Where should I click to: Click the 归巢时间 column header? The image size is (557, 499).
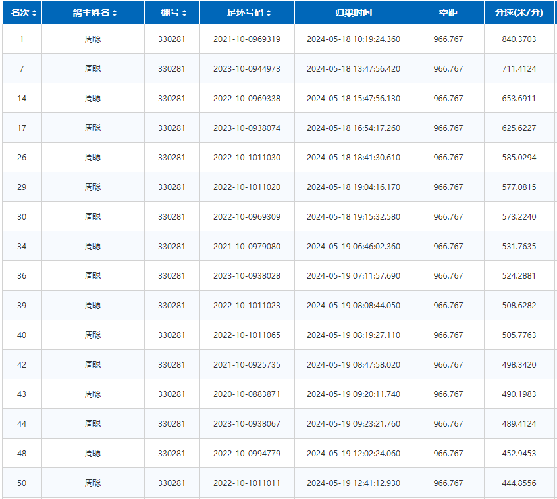click(x=354, y=13)
